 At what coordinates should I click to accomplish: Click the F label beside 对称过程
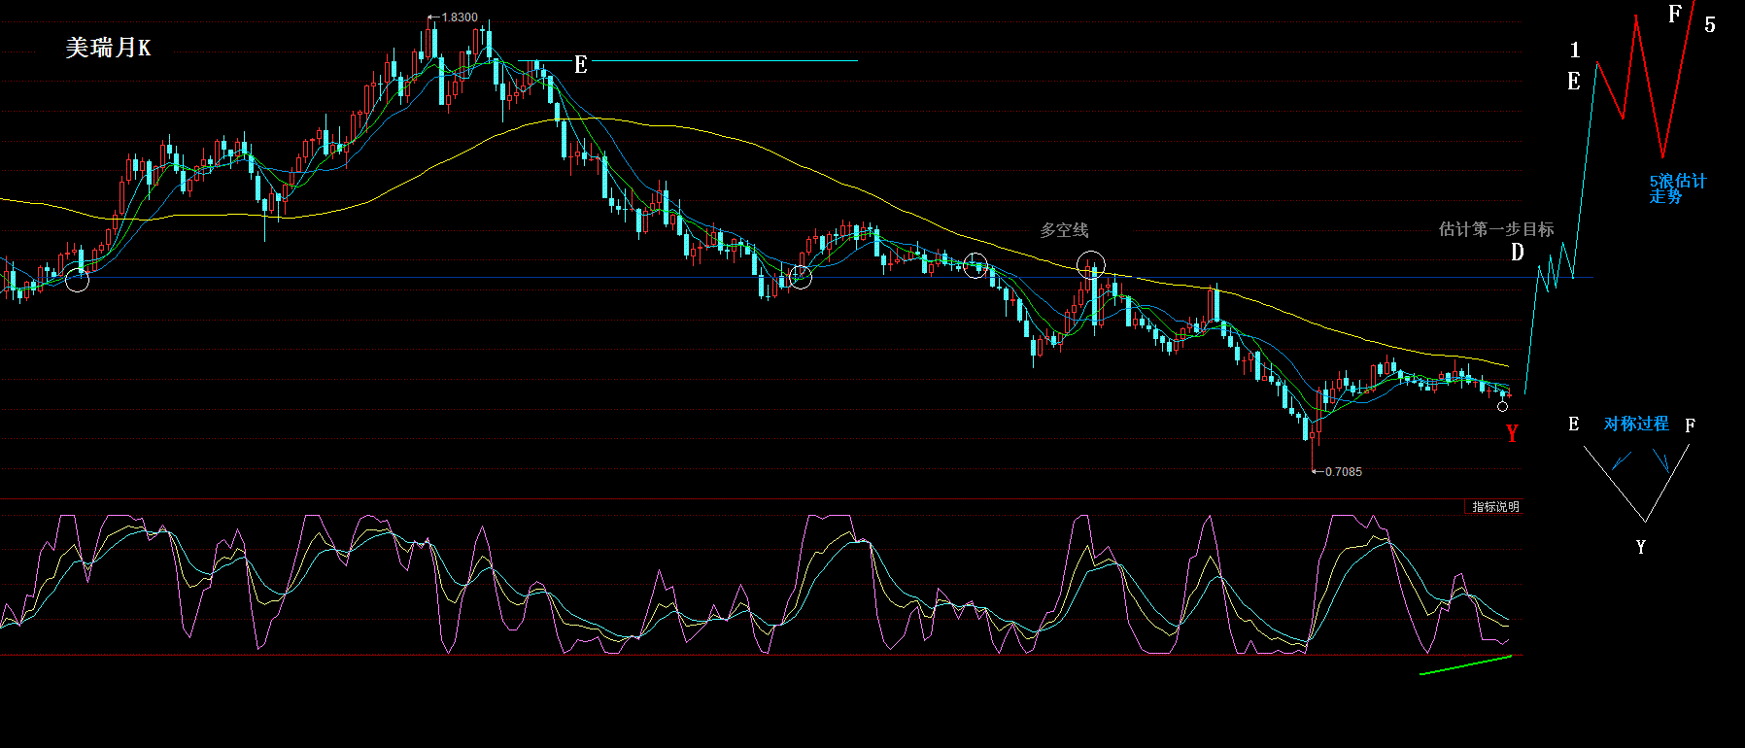tap(1691, 425)
